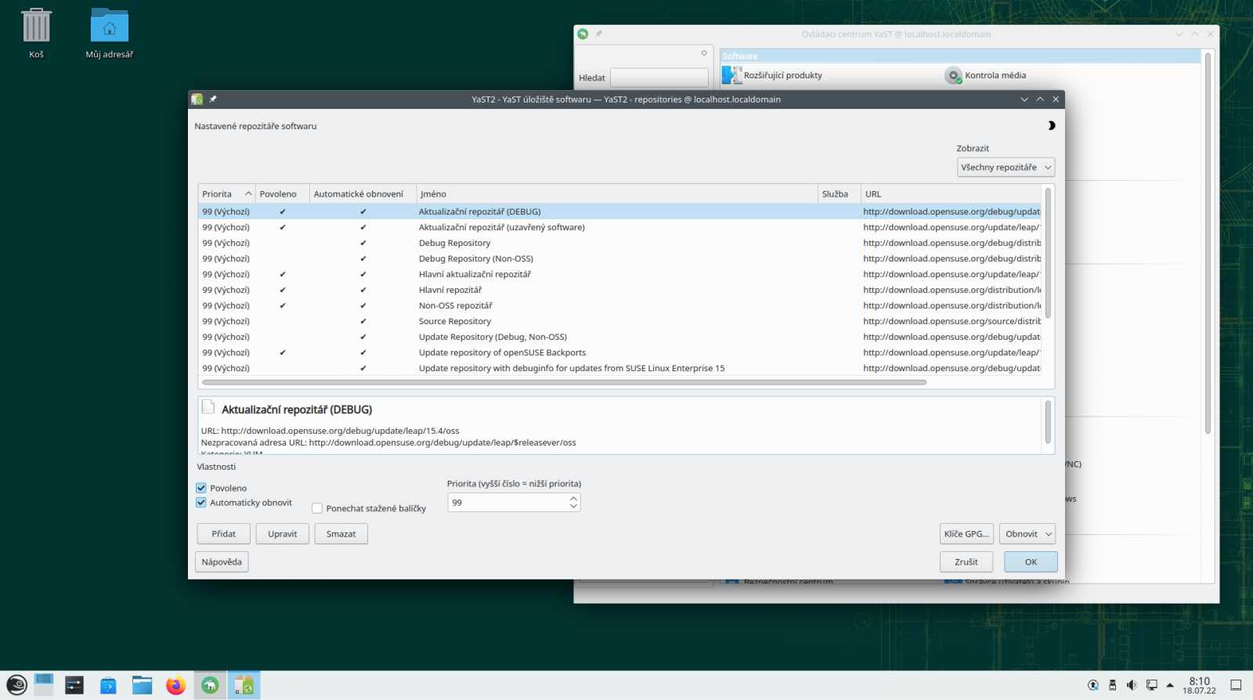Sort by the URL column header
The width and height of the screenshot is (1253, 700).
click(951, 194)
